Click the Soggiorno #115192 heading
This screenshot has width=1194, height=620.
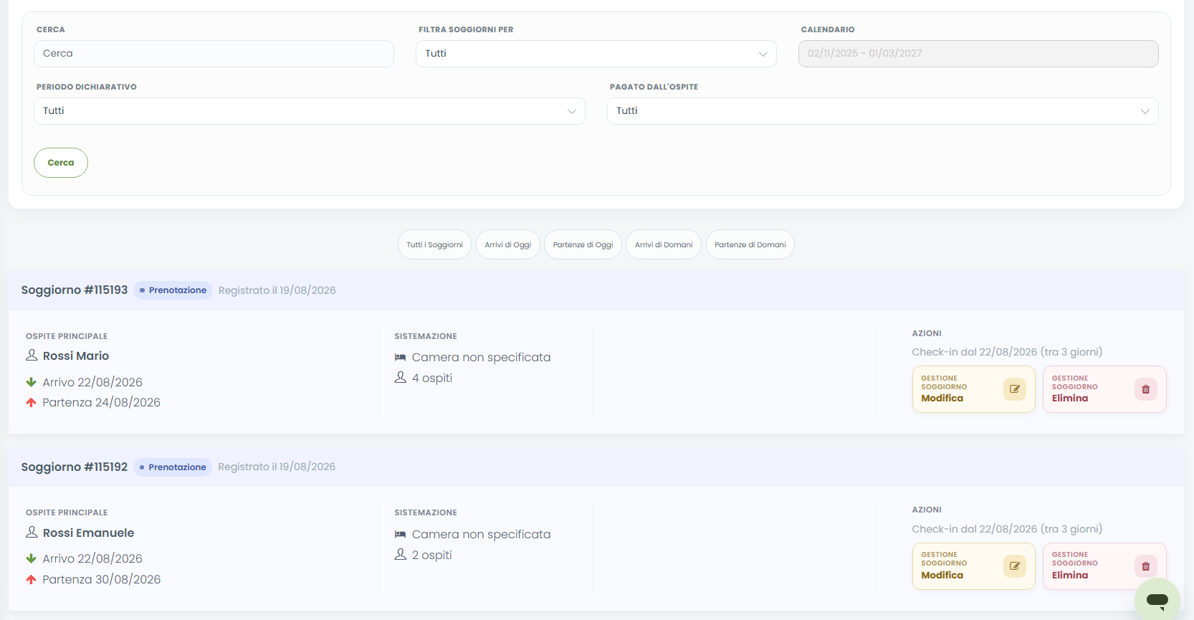[x=75, y=467]
